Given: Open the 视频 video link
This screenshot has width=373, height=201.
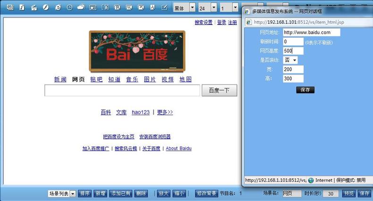Looking at the screenshot, I should [x=168, y=79].
